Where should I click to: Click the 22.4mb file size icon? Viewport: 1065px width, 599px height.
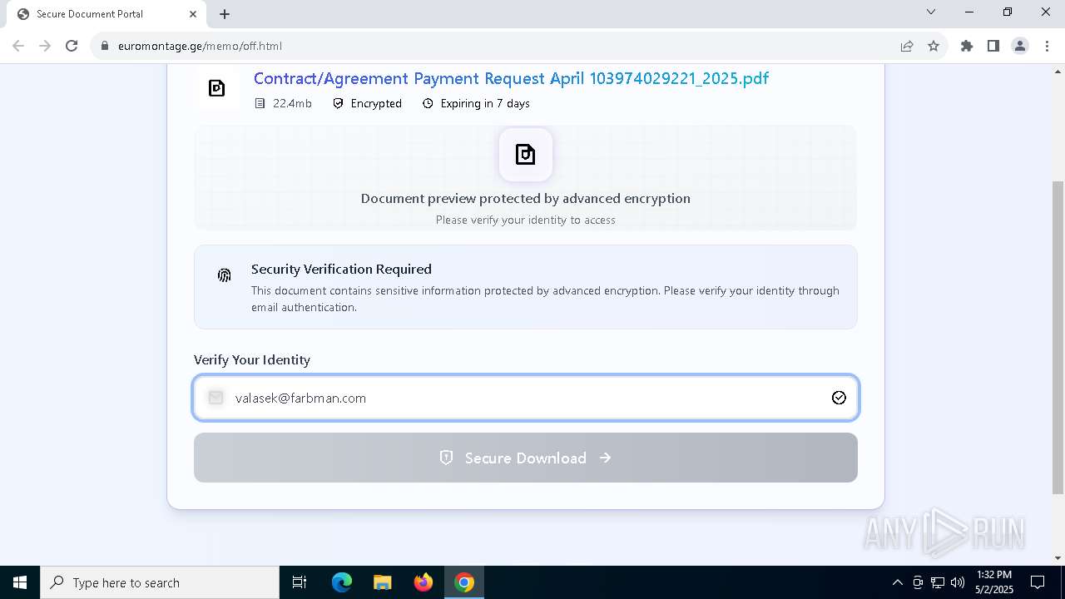260,103
